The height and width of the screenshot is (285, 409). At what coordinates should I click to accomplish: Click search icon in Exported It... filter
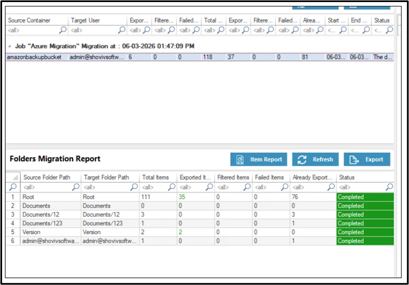tap(209, 187)
